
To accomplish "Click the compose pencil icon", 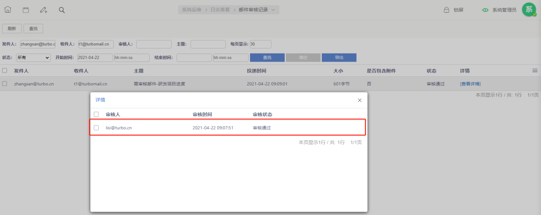I will point(43,10).
